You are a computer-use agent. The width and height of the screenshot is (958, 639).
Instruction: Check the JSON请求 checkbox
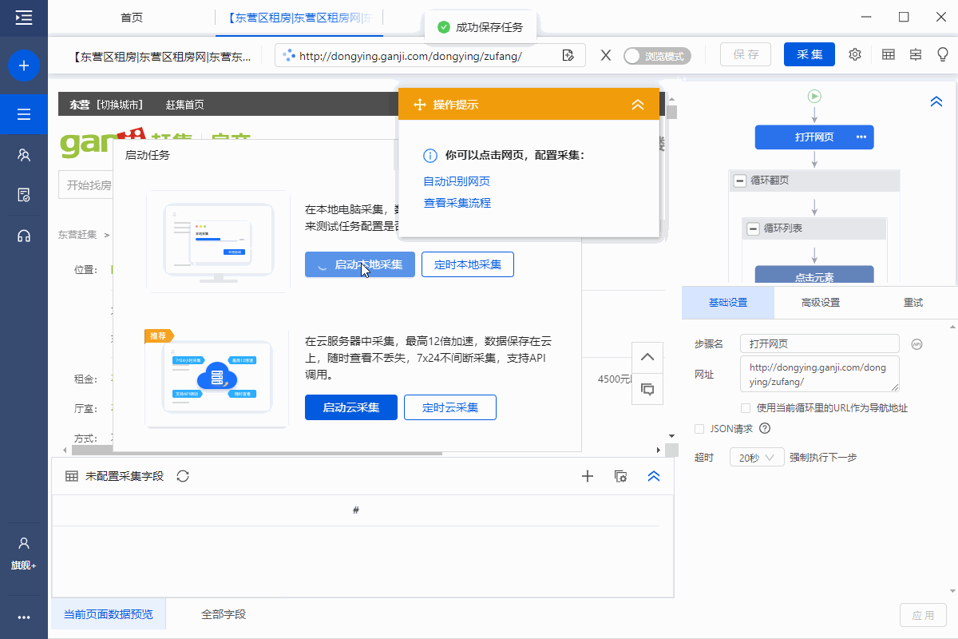[699, 429]
